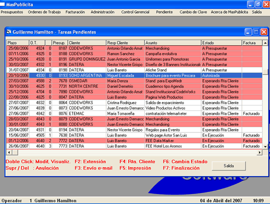
Task: Click the GRUPO DOMINGUEZ client cell
Action: [87, 59]
